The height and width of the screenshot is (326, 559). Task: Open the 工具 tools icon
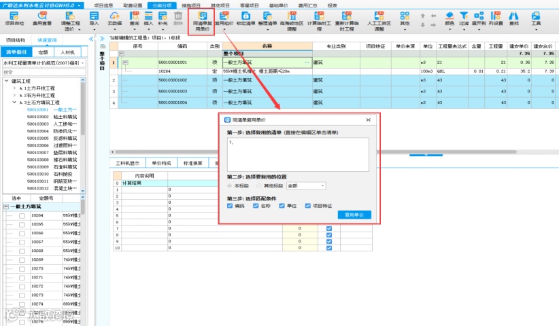coord(536,19)
